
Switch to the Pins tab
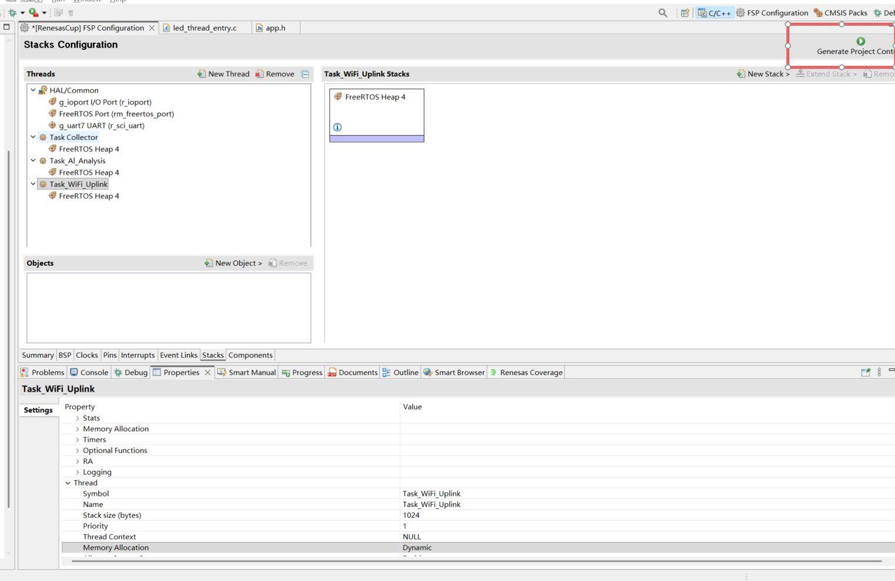pyautogui.click(x=110, y=355)
